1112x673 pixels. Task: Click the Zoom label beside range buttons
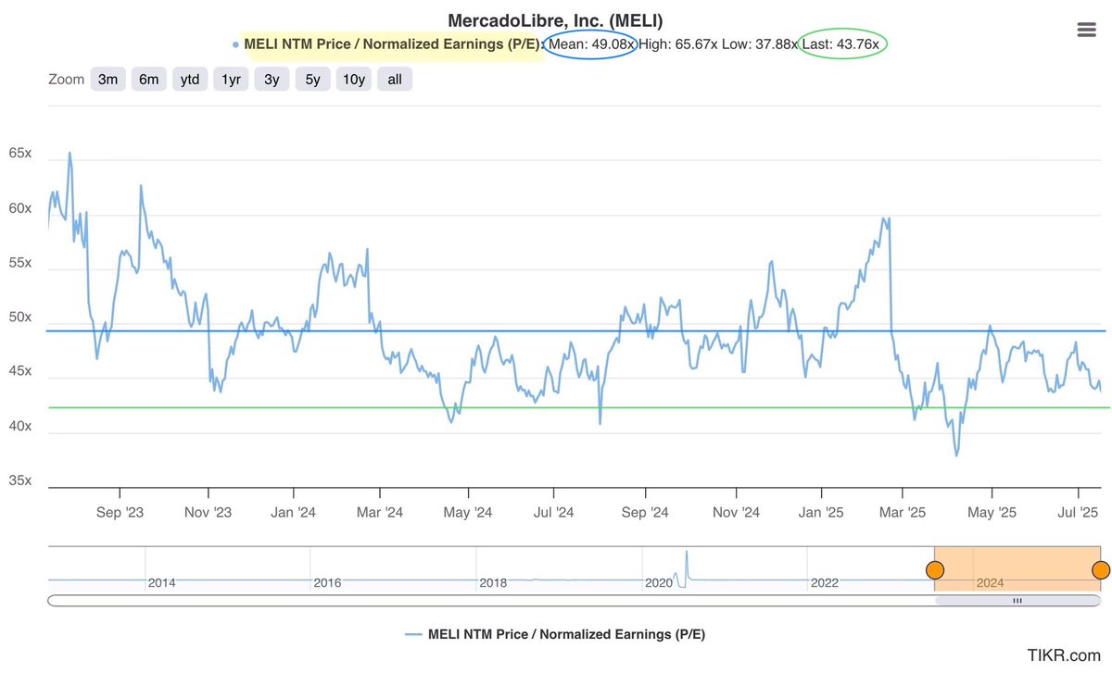(66, 80)
